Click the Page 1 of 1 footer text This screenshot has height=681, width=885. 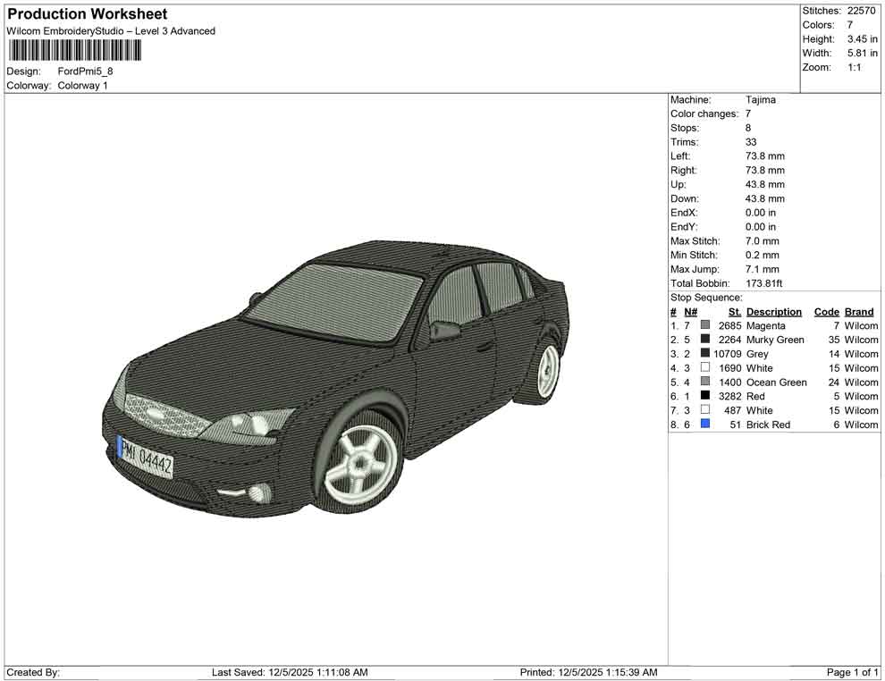pyautogui.click(x=853, y=672)
